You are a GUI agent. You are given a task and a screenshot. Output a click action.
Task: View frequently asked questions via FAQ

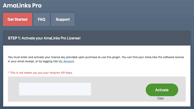pyautogui.click(x=42, y=19)
